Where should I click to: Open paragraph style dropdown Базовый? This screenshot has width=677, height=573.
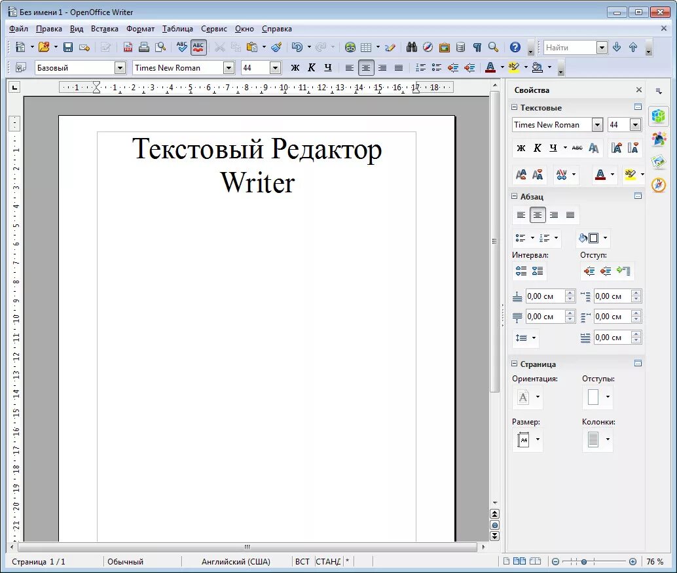[120, 68]
